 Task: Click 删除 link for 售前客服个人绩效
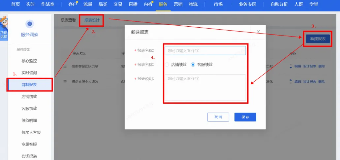(x=322, y=82)
